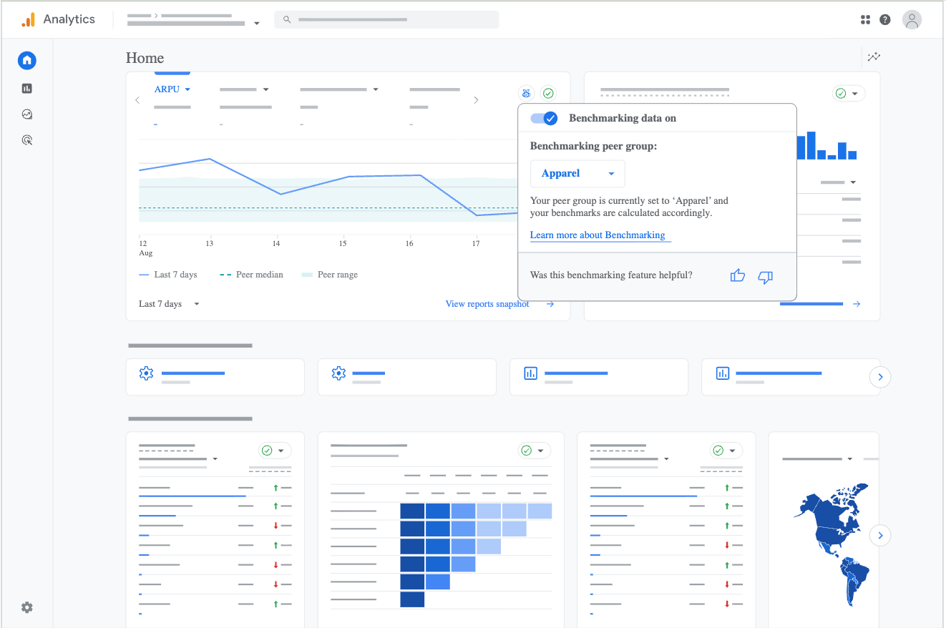Open Admin settings gear icon
The image size is (946, 628).
[27, 607]
